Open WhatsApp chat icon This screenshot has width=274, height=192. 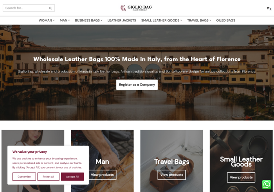pyautogui.click(x=267, y=185)
